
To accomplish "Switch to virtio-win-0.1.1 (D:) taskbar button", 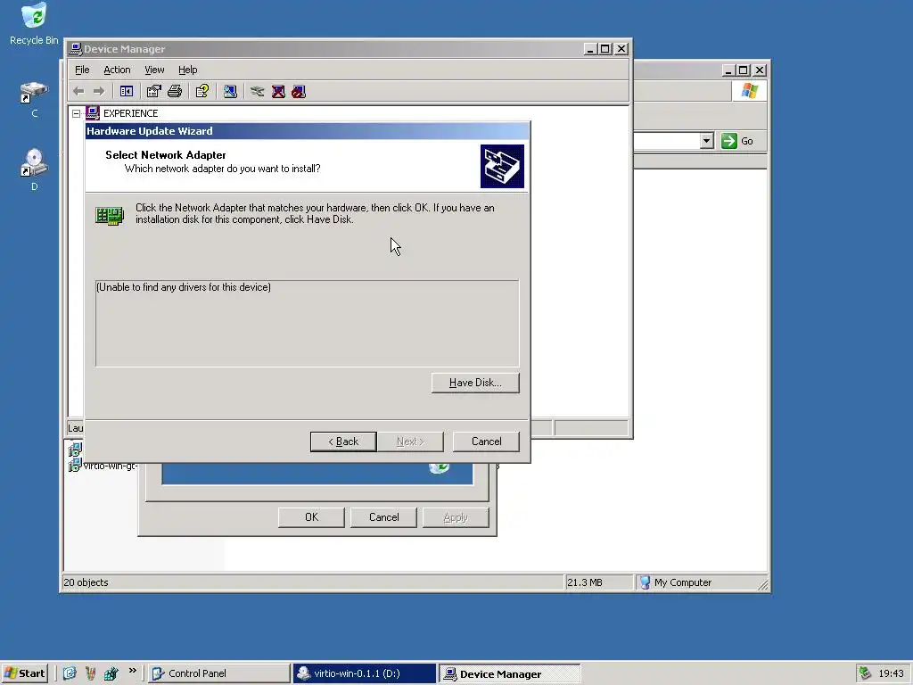I will point(365,673).
